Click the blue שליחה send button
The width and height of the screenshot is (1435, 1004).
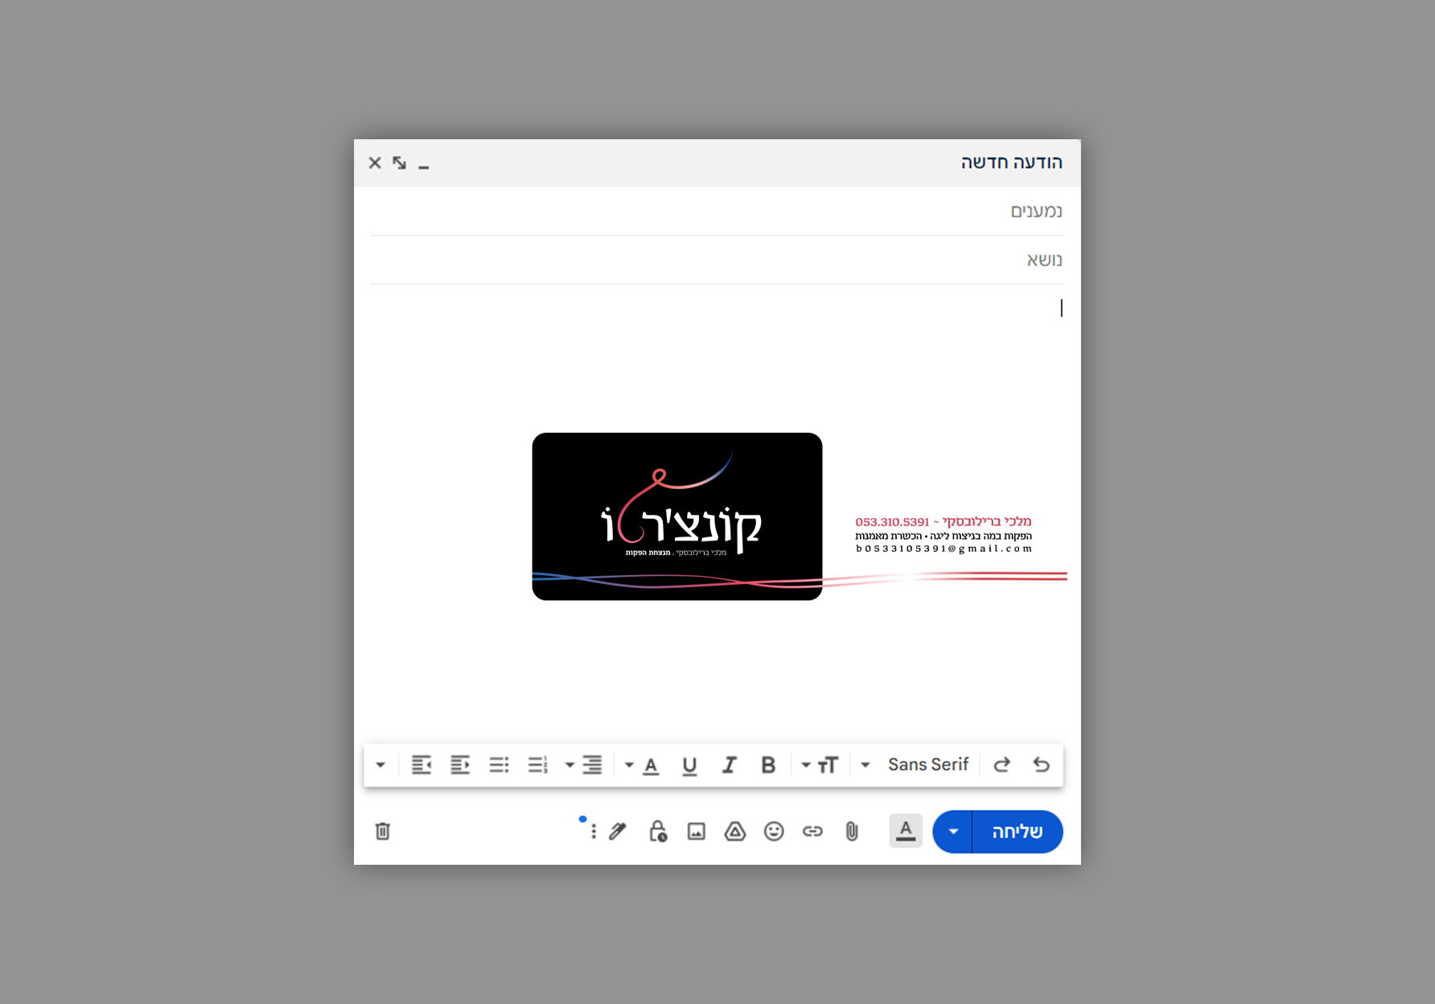(x=1018, y=831)
